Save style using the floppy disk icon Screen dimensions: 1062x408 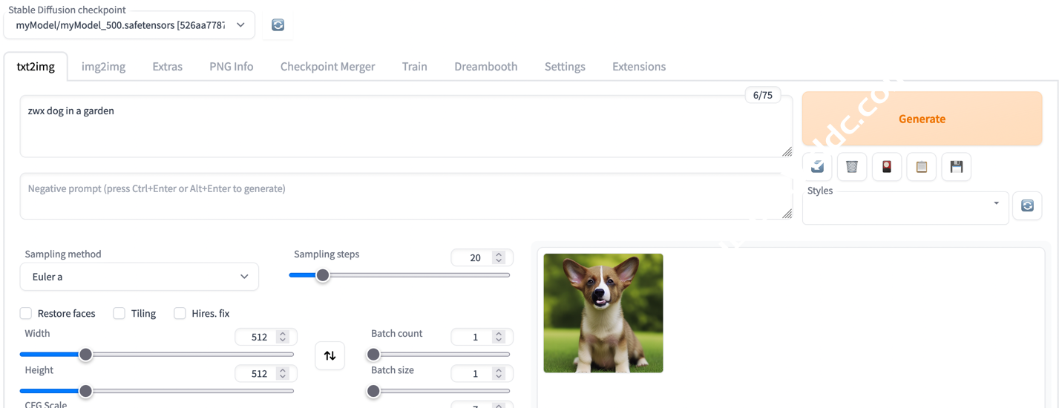tap(956, 167)
